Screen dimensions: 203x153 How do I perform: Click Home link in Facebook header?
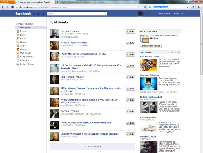[176, 14]
